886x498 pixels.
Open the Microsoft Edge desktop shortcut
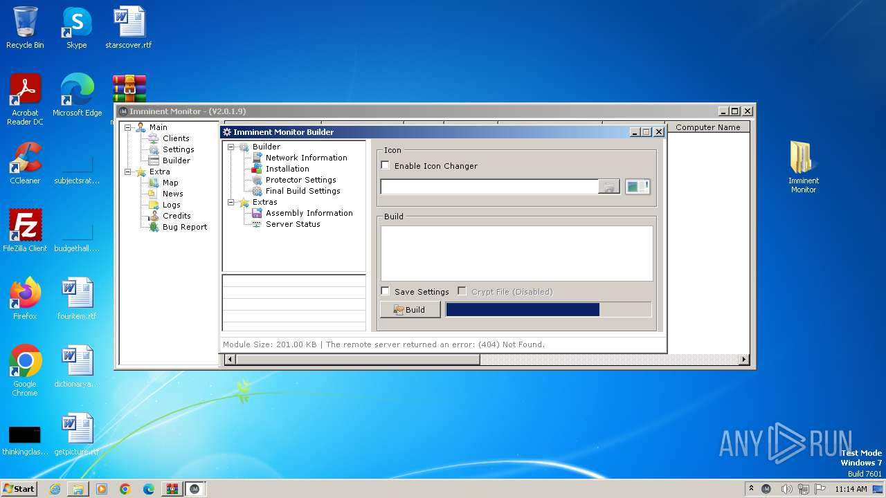(x=77, y=95)
